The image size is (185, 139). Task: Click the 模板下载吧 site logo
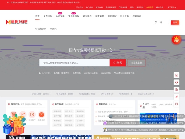point(17,22)
